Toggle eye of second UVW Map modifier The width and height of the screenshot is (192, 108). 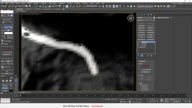139,46
